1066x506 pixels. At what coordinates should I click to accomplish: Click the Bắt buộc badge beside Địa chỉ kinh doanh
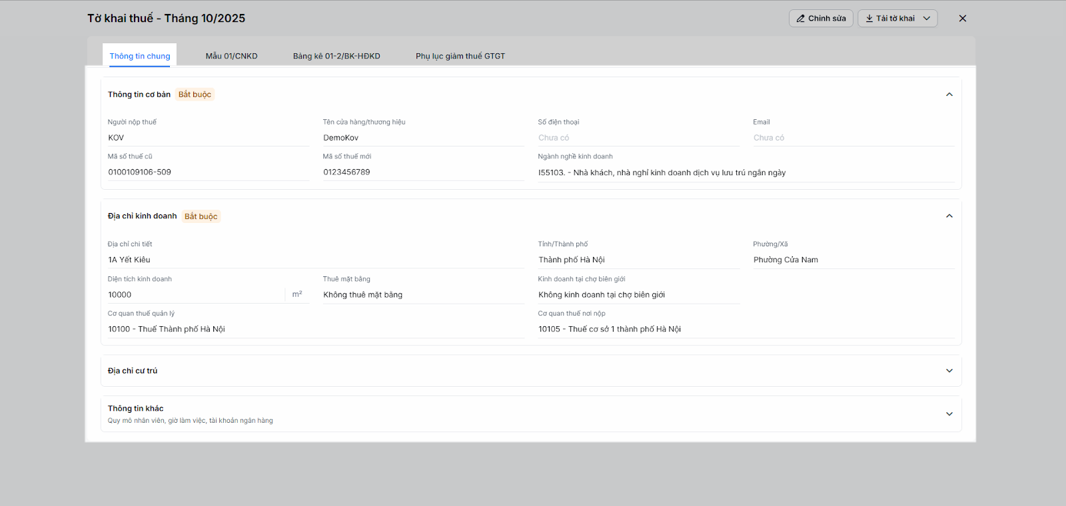tap(201, 216)
